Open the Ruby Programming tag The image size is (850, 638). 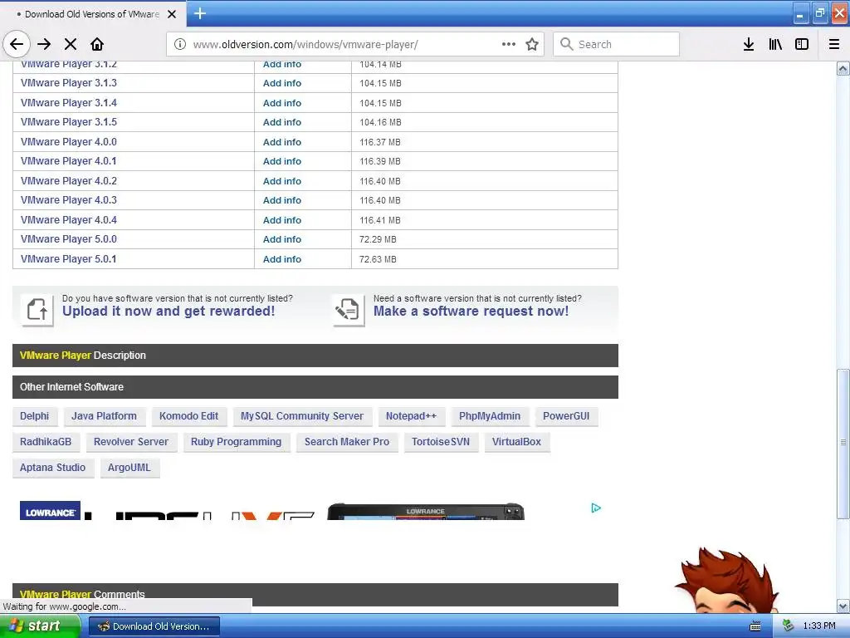[x=236, y=442]
